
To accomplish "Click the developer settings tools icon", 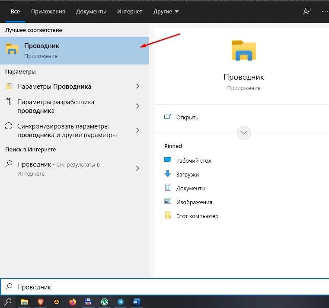I will (x=9, y=102).
